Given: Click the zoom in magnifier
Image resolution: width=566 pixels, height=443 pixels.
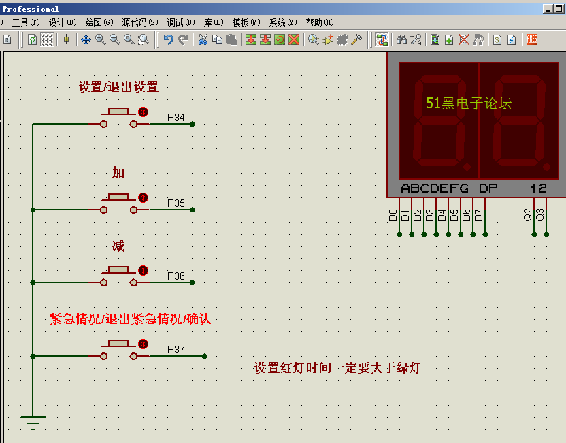Looking at the screenshot, I should click(x=100, y=39).
